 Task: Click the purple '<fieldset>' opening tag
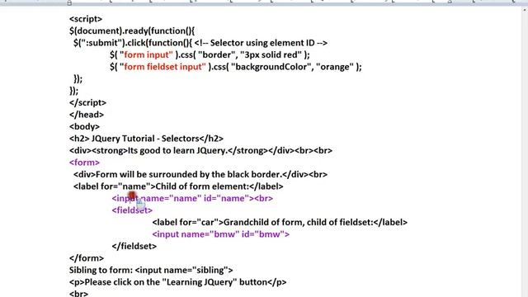click(x=132, y=210)
